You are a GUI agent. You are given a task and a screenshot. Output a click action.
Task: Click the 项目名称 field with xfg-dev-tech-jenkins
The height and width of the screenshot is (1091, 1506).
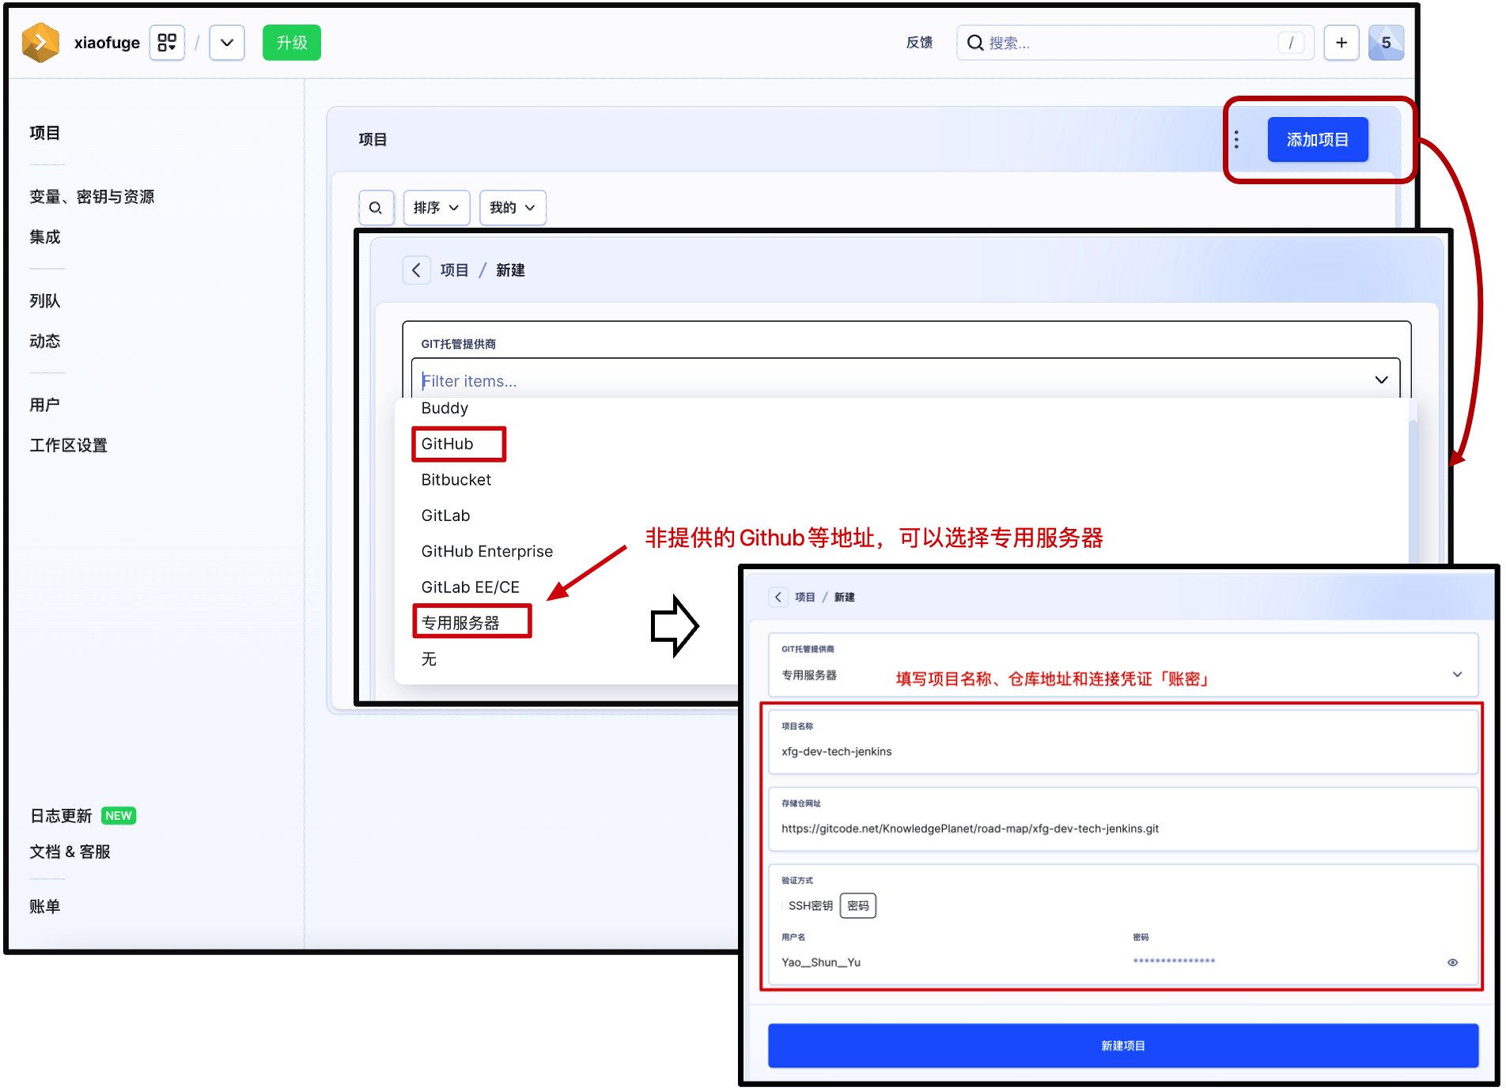(1123, 742)
